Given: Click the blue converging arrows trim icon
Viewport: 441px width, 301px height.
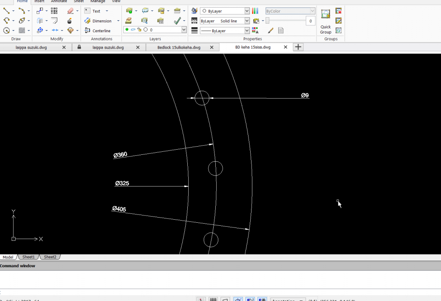Looking at the screenshot, I should pyautogui.click(x=55, y=31).
